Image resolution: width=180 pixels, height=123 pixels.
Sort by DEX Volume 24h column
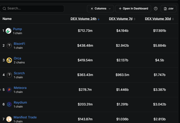pyautogui.click(x=85, y=19)
